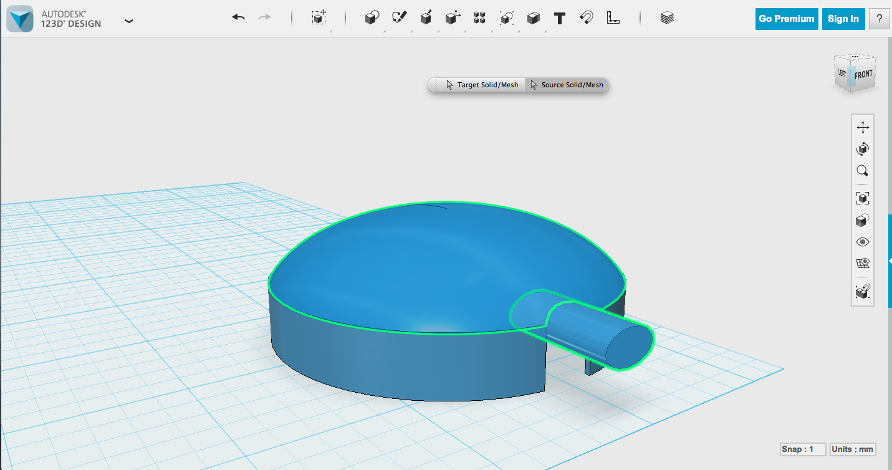Open help with the question mark button
Viewport: 892px width, 470px height.
point(880,19)
